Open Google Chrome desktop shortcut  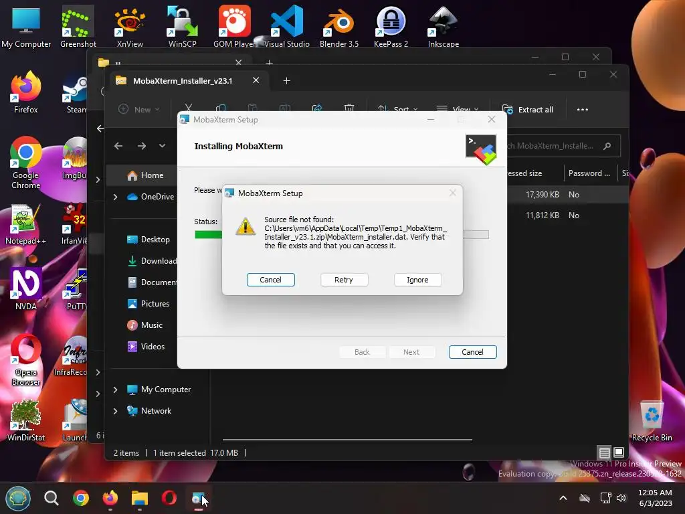tap(26, 163)
